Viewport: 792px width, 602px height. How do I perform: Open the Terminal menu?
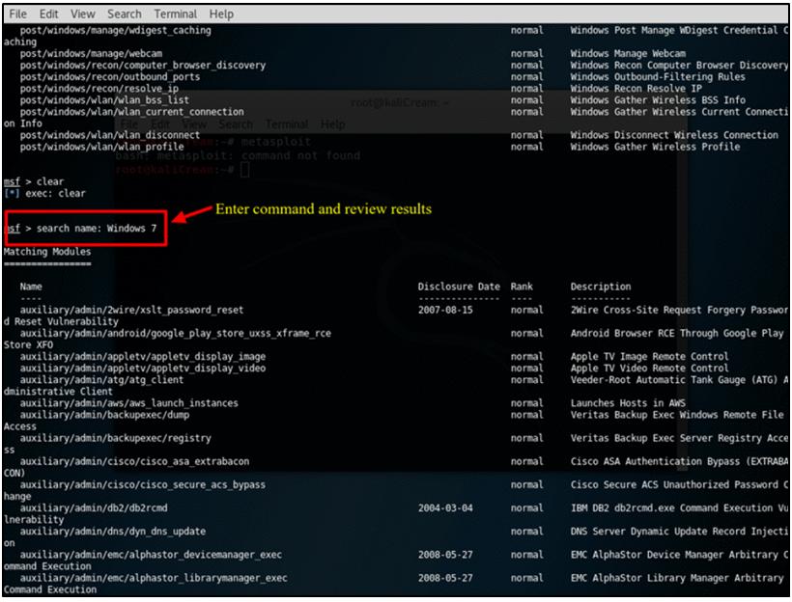(x=174, y=14)
